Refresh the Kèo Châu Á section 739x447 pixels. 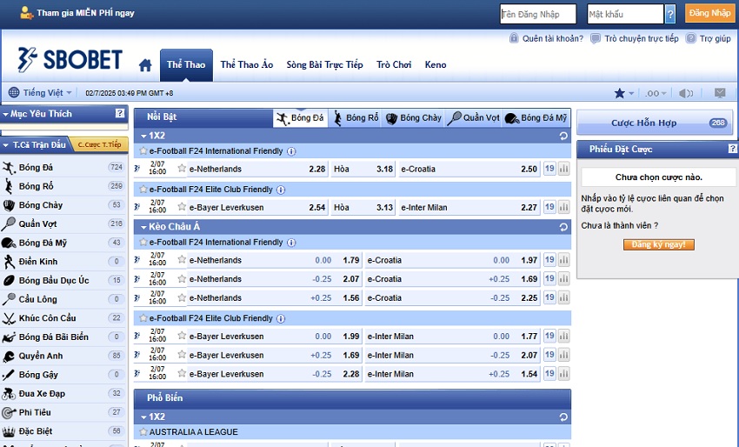(563, 227)
